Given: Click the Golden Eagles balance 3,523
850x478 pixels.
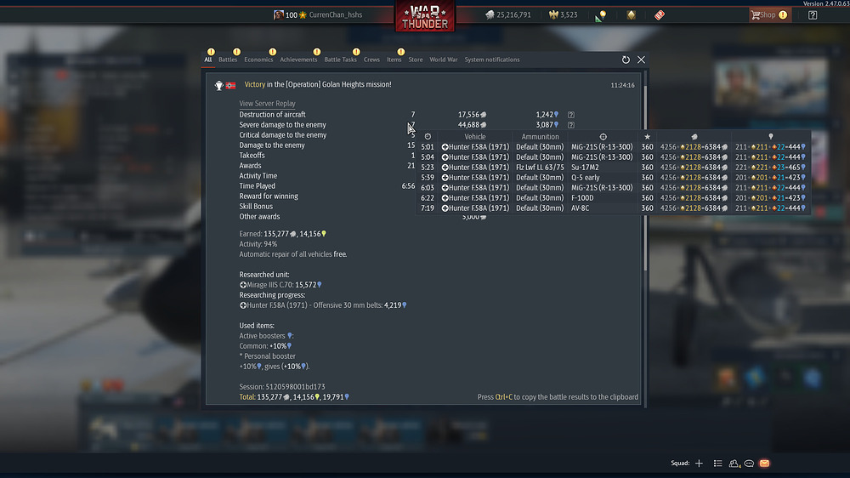Looking at the screenshot, I should pyautogui.click(x=564, y=15).
